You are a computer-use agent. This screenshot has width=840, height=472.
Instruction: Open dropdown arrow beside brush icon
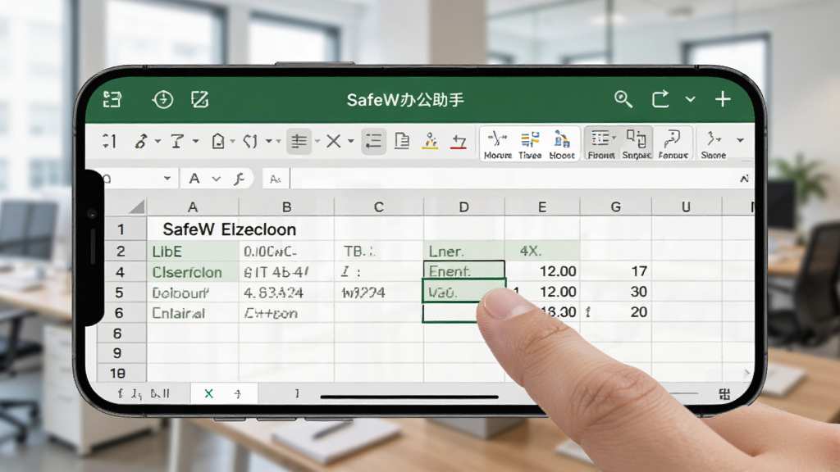click(157, 142)
